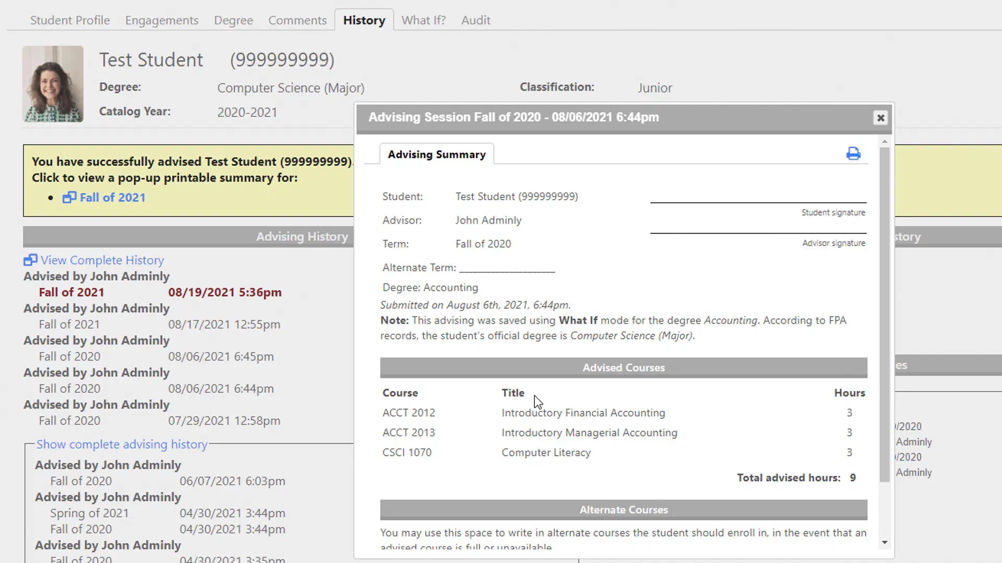Viewport: 1002px width, 563px height.
Task: Open the Comments tab
Action: (297, 20)
